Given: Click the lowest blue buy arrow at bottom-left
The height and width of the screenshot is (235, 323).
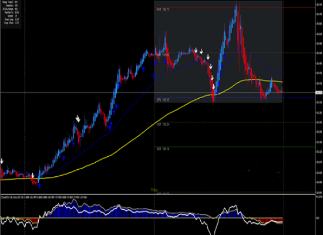Looking at the screenshot, I should pyautogui.click(x=39, y=186).
